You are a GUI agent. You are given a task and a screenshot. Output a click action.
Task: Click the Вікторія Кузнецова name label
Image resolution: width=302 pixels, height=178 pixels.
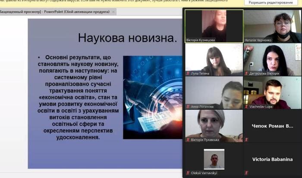(200, 40)
